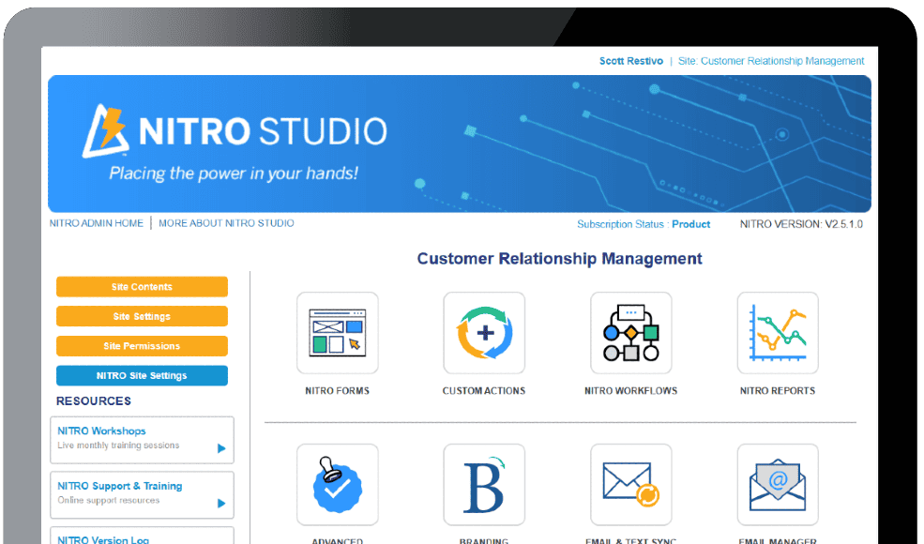The width and height of the screenshot is (924, 544).
Task: Open the NITRO Version Log link
Action: (103, 539)
